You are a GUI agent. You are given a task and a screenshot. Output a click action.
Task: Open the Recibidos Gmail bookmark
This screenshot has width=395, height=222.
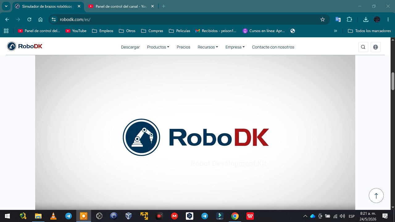point(216,31)
